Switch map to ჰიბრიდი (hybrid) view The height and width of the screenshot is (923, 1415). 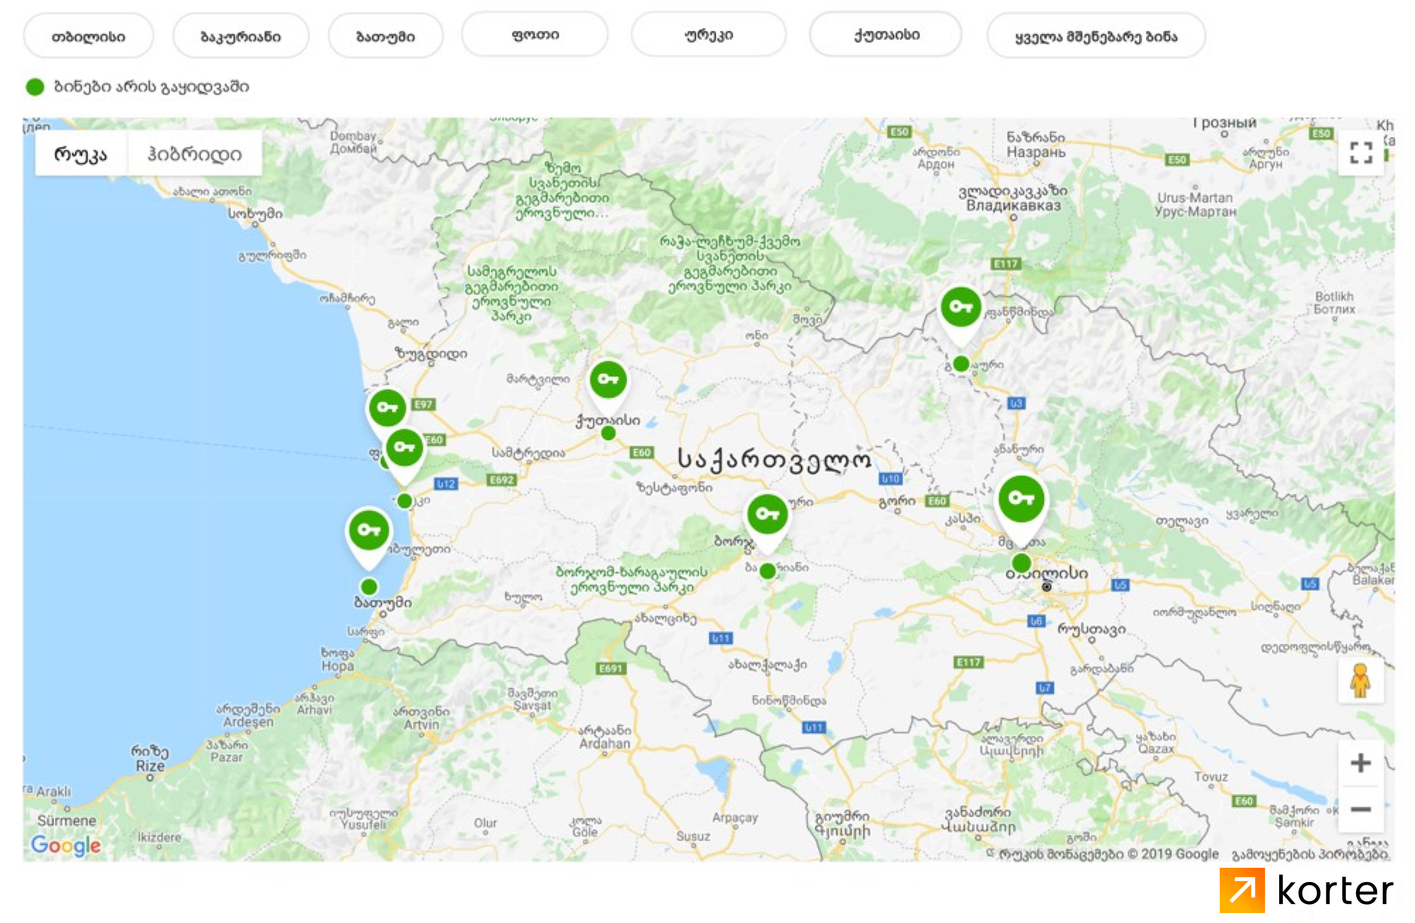(194, 154)
